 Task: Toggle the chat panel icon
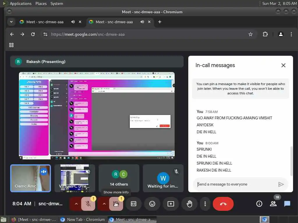coord(287,204)
